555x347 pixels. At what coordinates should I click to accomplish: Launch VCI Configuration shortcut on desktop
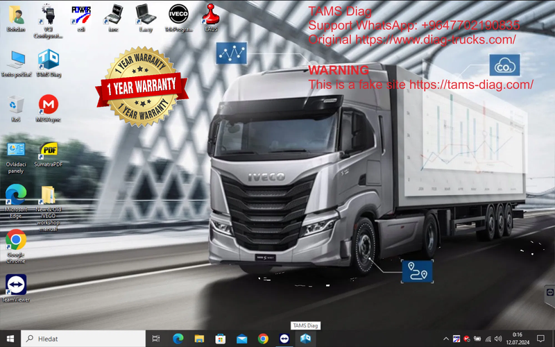tap(48, 16)
